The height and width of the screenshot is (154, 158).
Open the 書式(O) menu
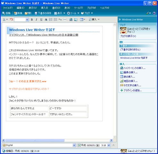tap(56, 8)
